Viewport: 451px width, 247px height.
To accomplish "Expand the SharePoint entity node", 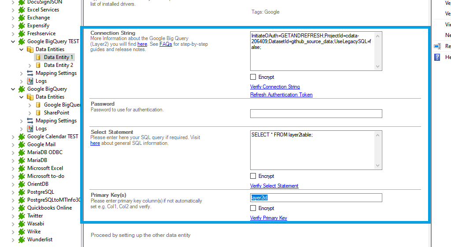I will (x=30, y=113).
